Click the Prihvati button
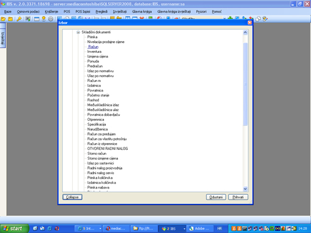The image size is (311, 233). [x=238, y=197]
